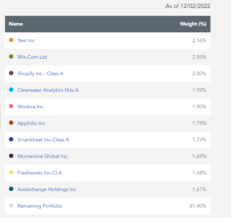Click the yellow swatch beside Freshworks Inc-Cl A
Screen dimensions: 231x218
(x=11, y=172)
